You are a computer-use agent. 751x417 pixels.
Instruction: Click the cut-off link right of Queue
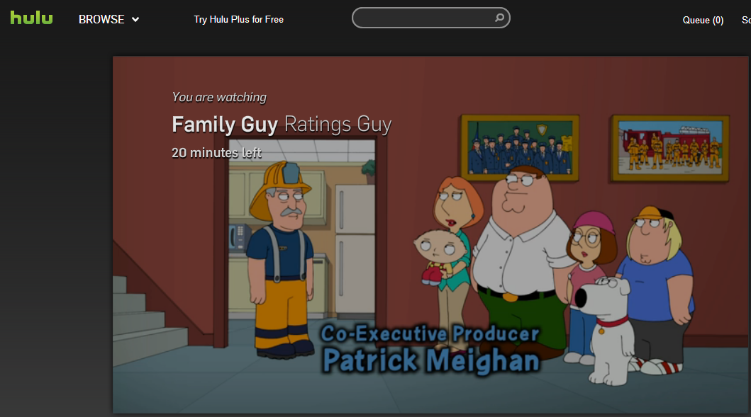click(x=746, y=20)
